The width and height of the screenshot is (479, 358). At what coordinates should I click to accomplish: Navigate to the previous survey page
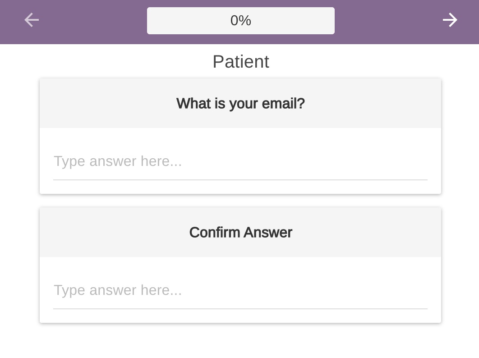(32, 20)
